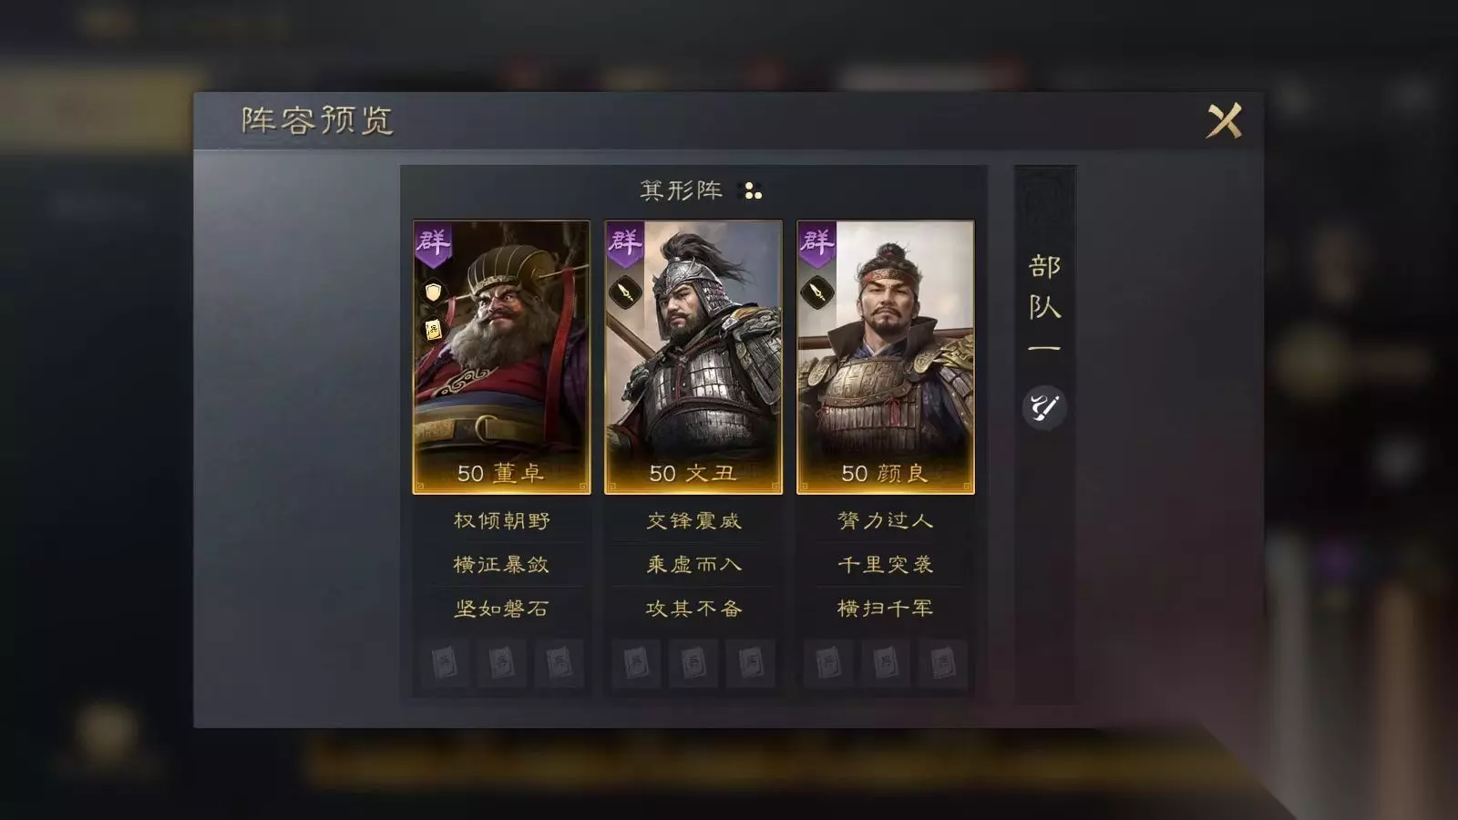Select the 文丑 general portrait card
The image size is (1458, 820).
pos(693,357)
